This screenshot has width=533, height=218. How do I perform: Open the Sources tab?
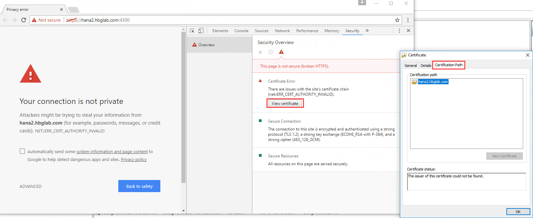click(x=262, y=31)
